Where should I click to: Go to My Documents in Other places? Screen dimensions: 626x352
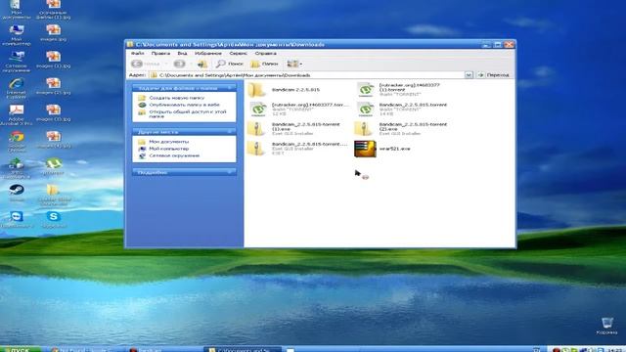tap(168, 142)
